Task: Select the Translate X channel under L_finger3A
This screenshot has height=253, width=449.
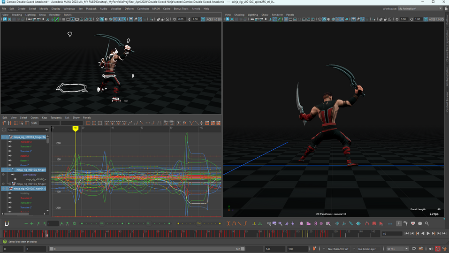Action: [26, 142]
